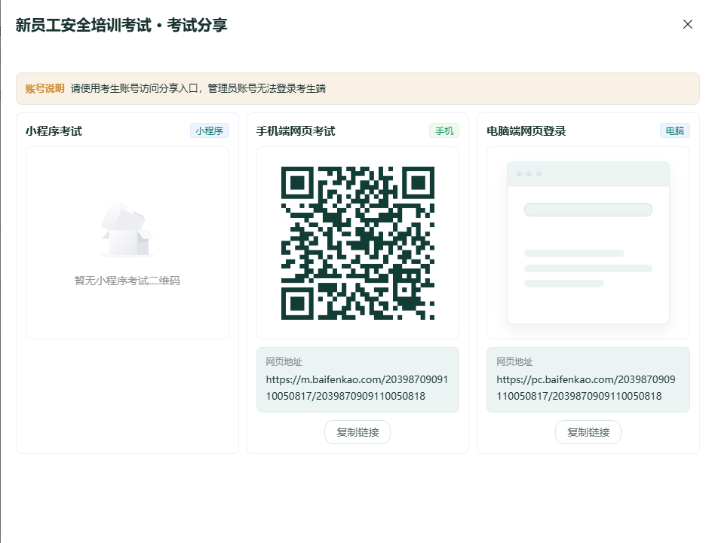Click the 电脑端网页登录 card title
The width and height of the screenshot is (715, 543).
coord(526,131)
